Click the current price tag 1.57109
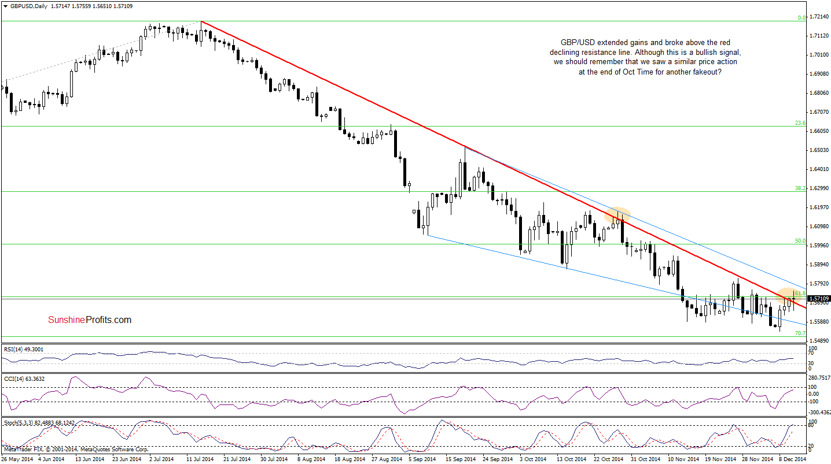 (819, 299)
